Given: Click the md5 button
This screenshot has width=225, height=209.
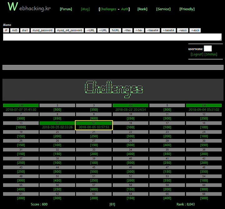Looking at the screenshot, I should (15, 30).
